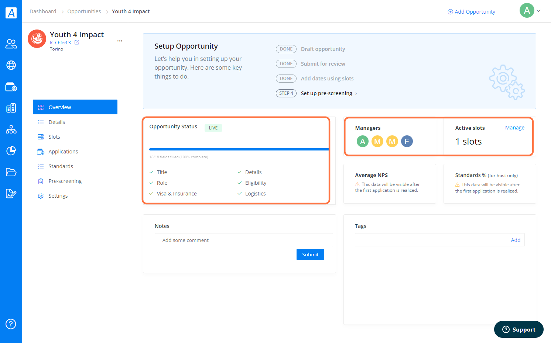This screenshot has width=551, height=343.
Task: Click the green A manager avatar
Action: [x=363, y=141]
